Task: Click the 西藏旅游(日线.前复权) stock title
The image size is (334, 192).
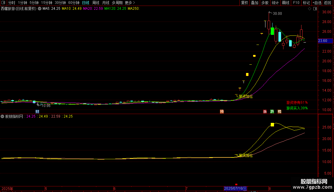Action: [19, 9]
